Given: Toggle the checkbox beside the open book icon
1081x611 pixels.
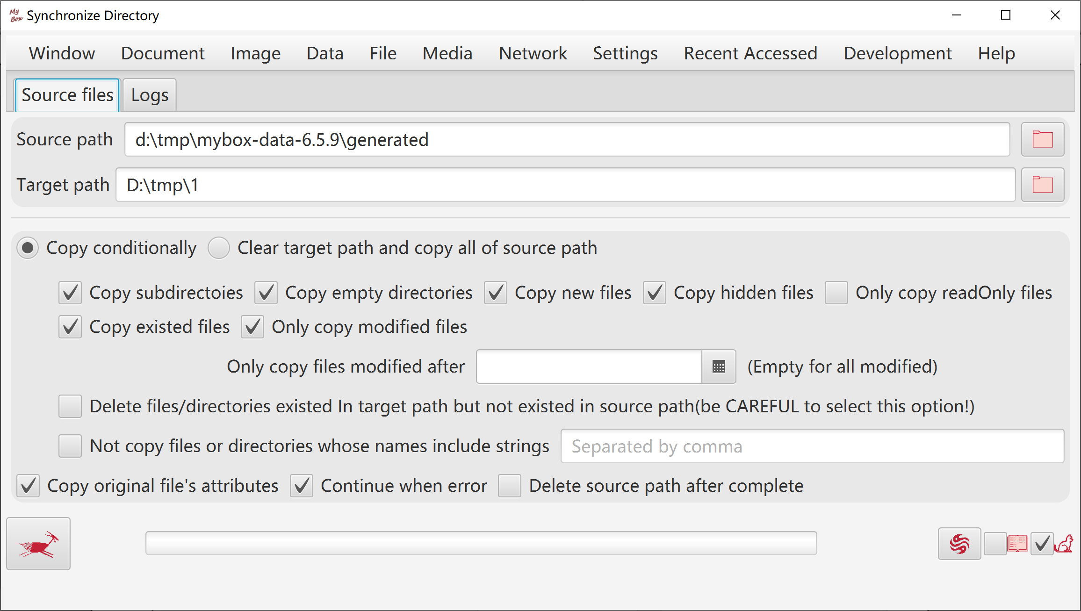Looking at the screenshot, I should (995, 544).
